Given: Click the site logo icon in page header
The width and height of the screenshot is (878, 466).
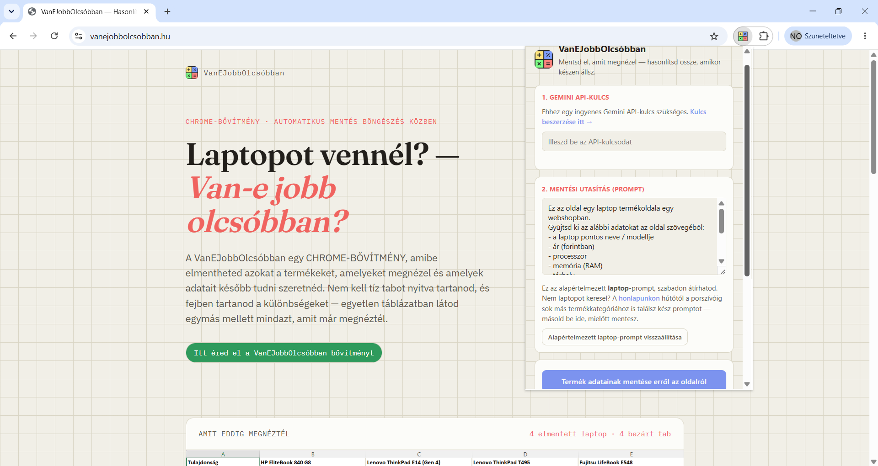Looking at the screenshot, I should tap(192, 73).
